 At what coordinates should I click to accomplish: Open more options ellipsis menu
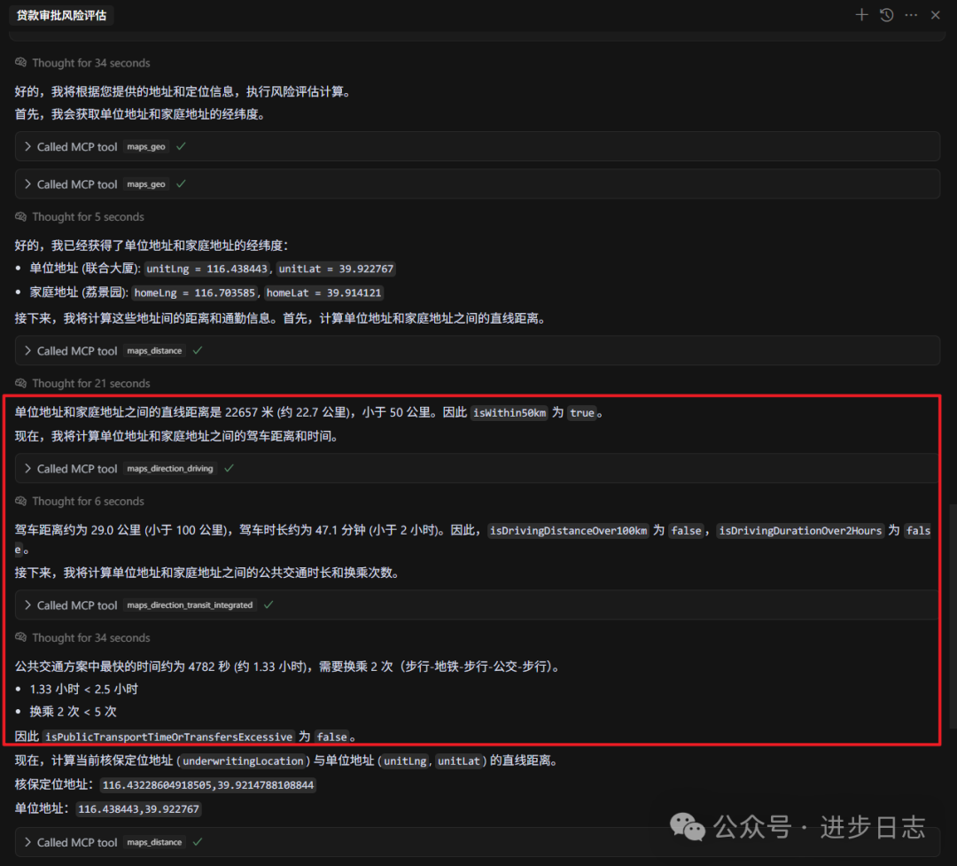911,15
